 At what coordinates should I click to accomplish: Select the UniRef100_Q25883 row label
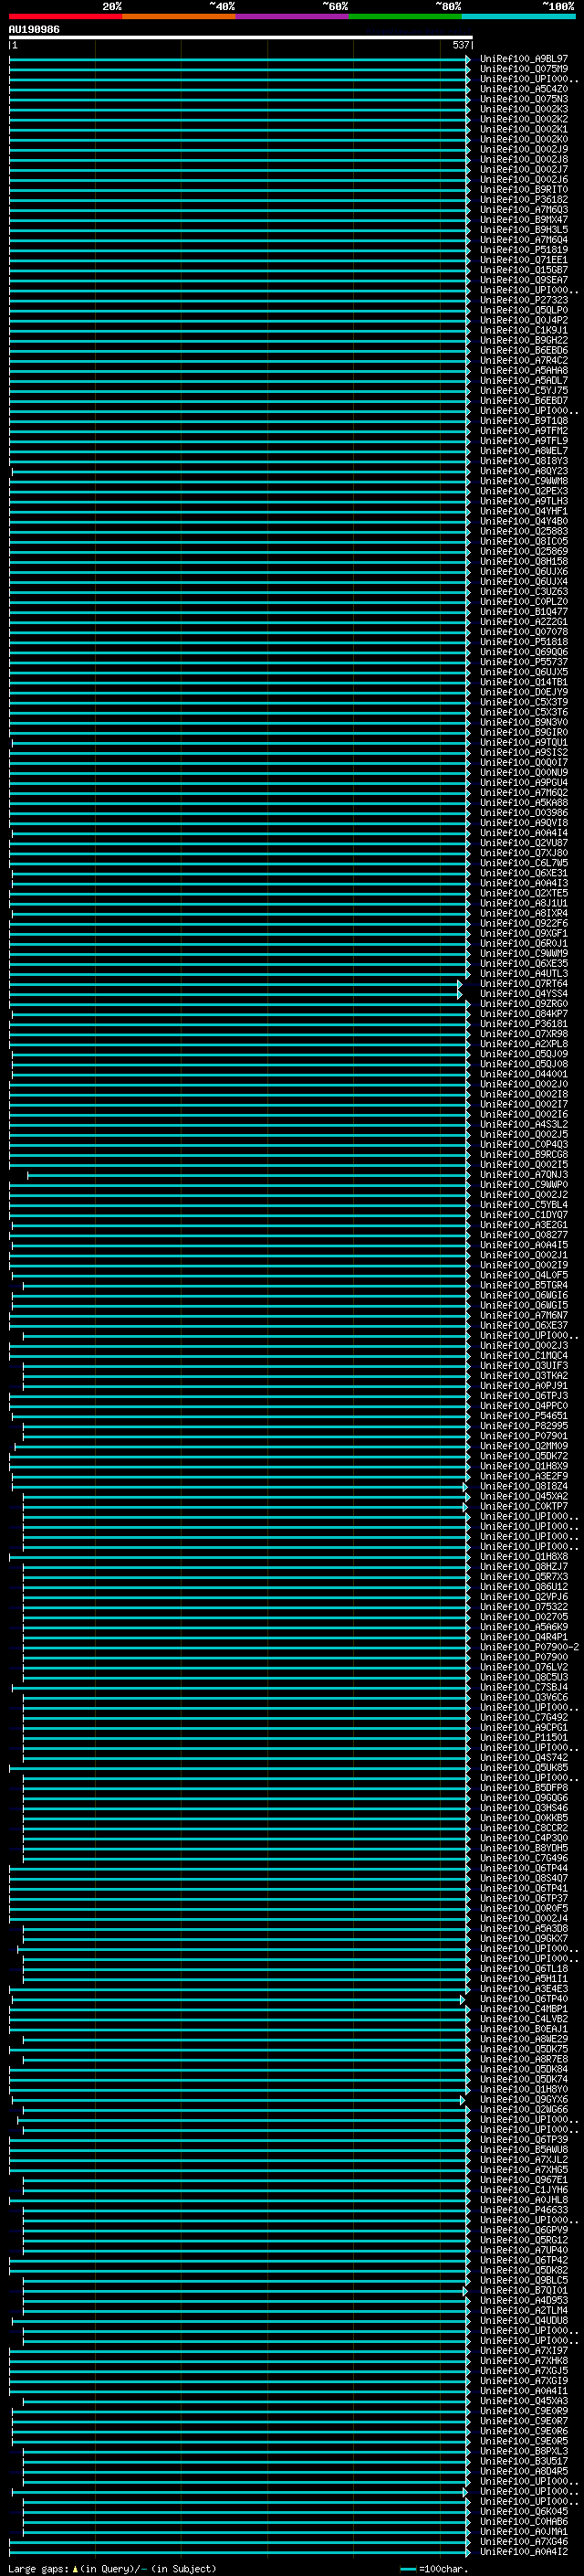click(523, 531)
